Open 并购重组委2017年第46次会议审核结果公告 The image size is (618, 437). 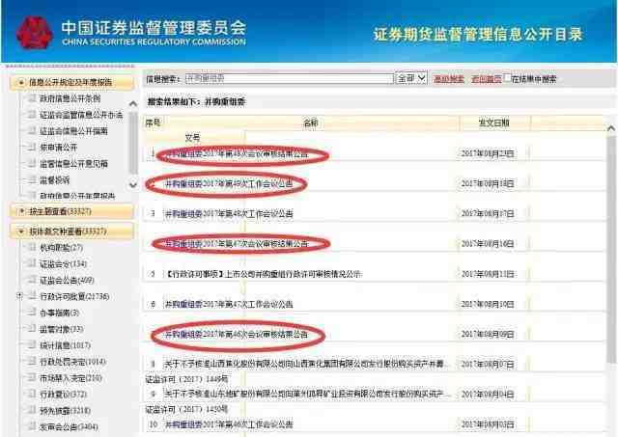[237, 335]
